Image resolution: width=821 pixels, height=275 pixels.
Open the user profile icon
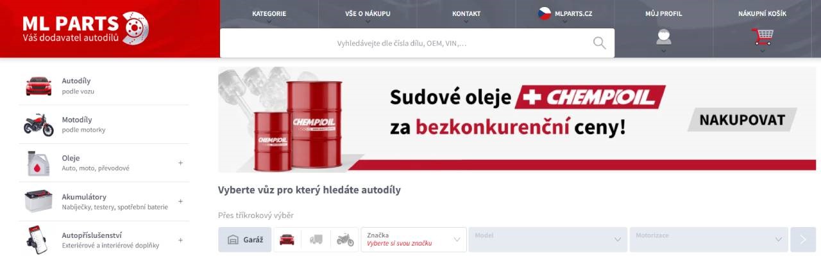coord(664,37)
